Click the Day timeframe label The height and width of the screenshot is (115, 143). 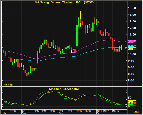pyautogui.click(x=136, y=112)
